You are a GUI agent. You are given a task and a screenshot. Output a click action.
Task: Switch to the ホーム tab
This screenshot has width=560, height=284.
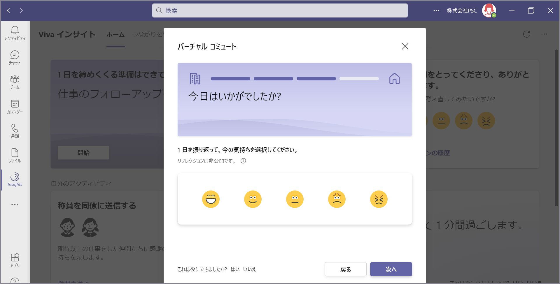116,34
